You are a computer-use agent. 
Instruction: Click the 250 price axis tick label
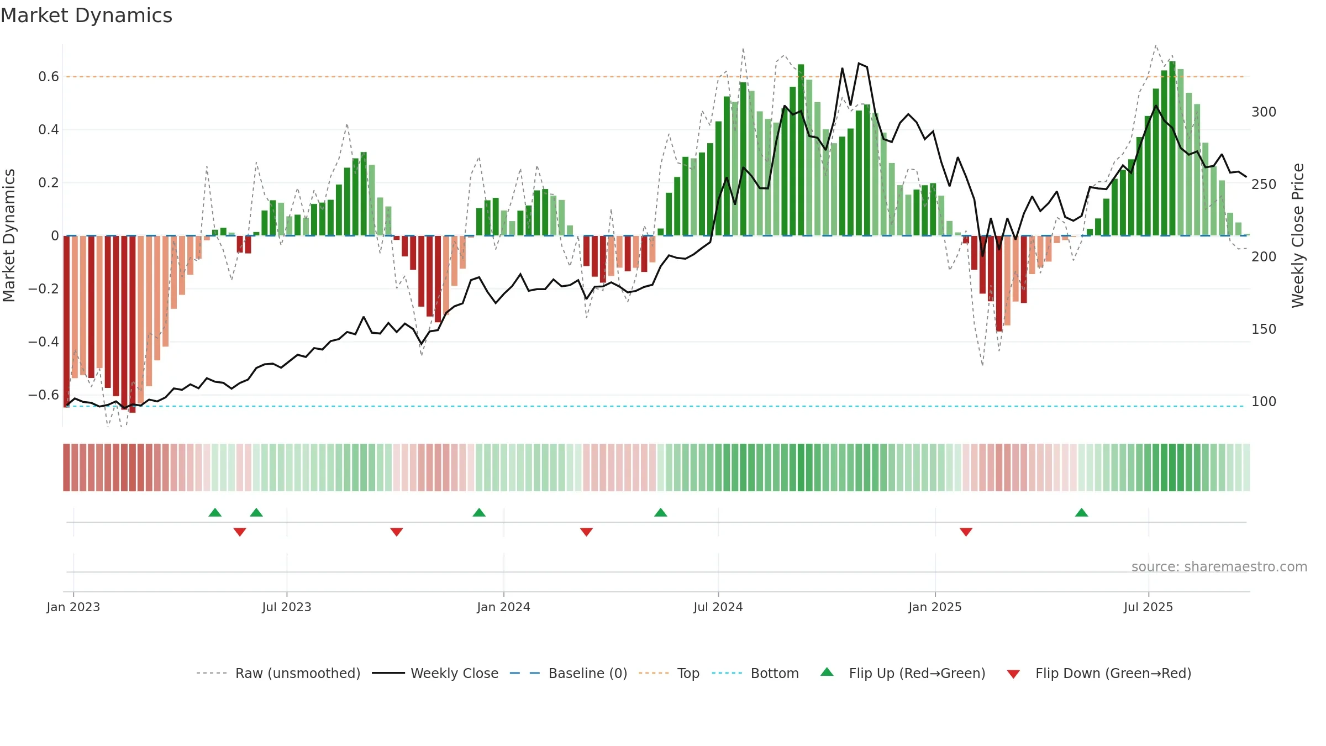tap(1264, 185)
